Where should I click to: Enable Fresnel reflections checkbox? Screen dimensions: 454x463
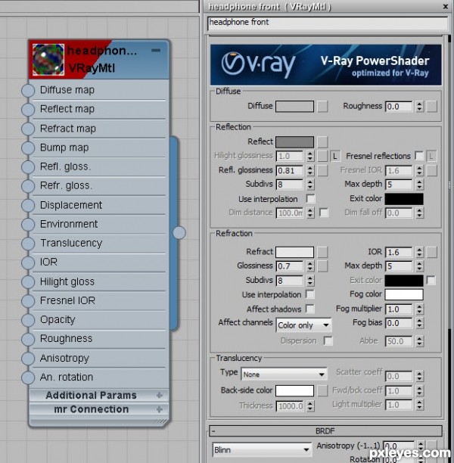point(419,156)
